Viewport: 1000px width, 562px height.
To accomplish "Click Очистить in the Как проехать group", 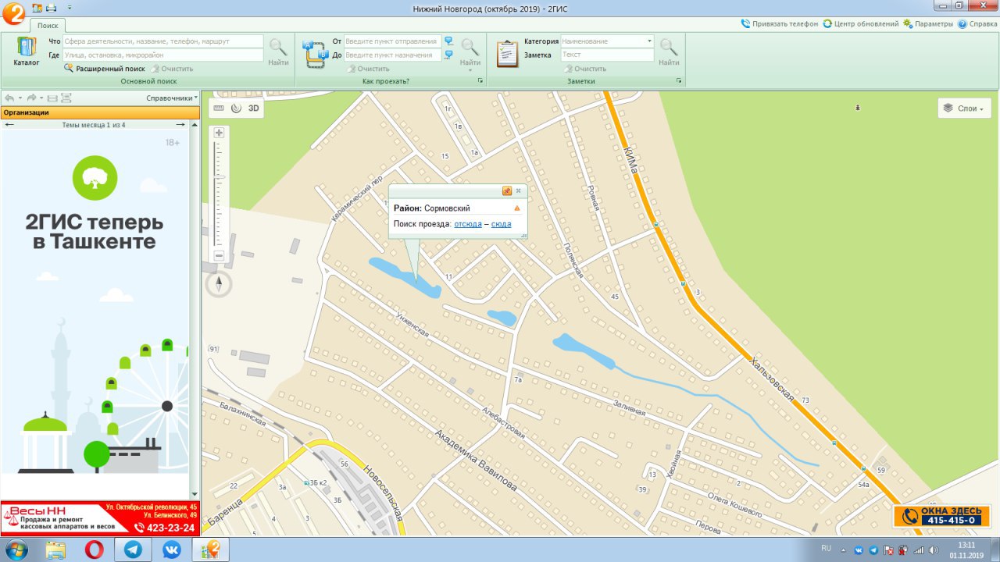I will tap(368, 69).
